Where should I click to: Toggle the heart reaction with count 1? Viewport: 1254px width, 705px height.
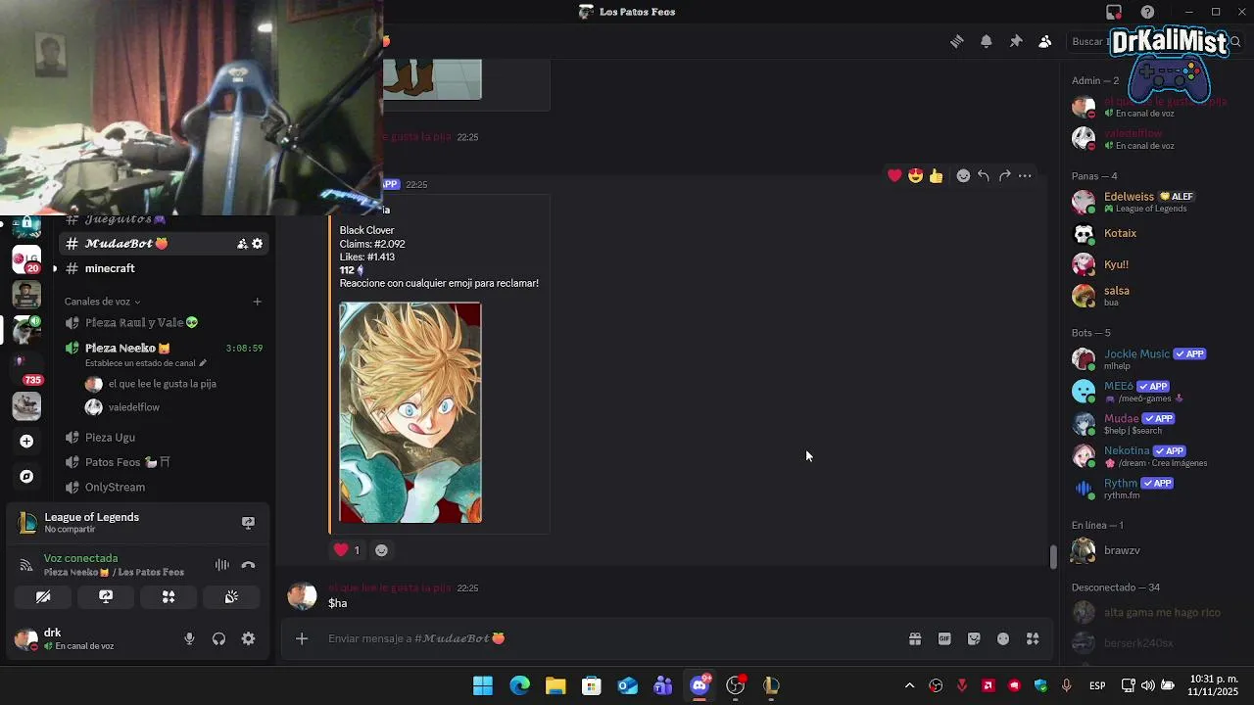[x=347, y=550]
